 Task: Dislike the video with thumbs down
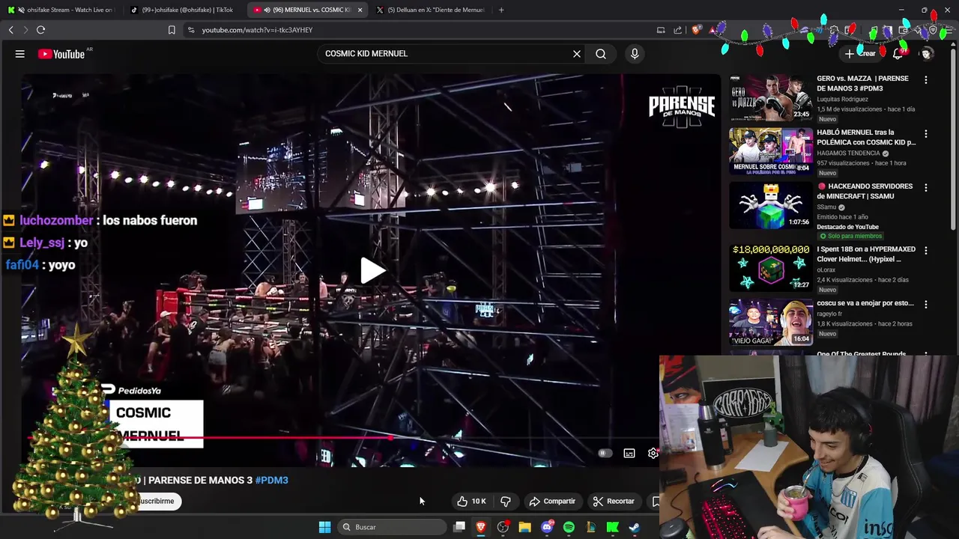click(x=506, y=502)
